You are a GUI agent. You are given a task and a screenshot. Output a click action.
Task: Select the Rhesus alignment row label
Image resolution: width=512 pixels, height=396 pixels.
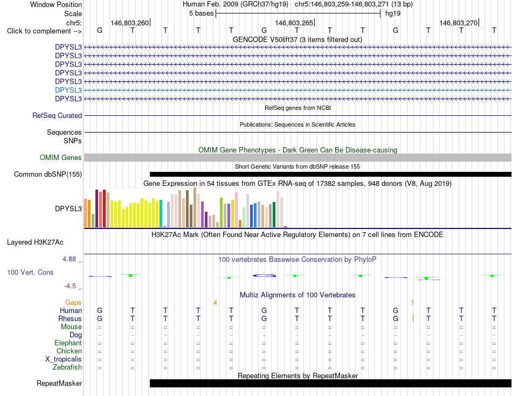[70, 318]
